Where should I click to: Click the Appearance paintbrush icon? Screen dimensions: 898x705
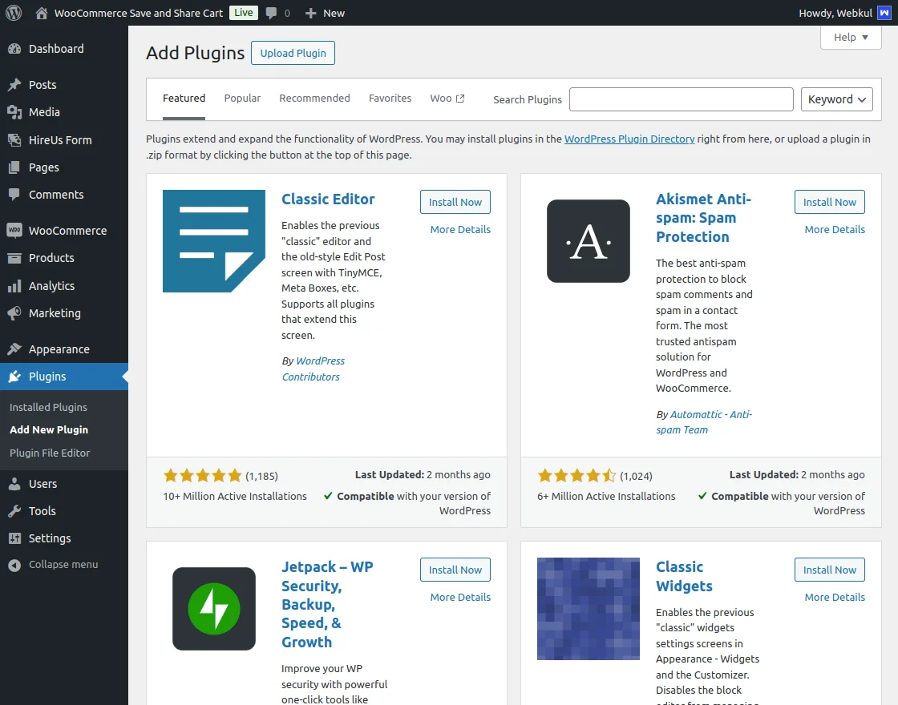click(x=14, y=349)
